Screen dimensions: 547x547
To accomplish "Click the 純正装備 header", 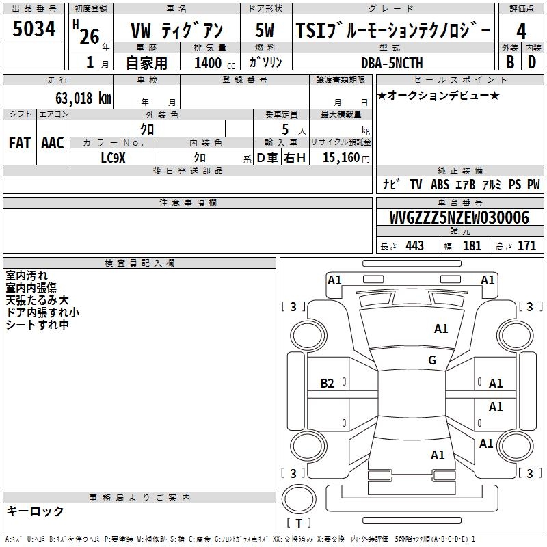I will coord(460,170).
